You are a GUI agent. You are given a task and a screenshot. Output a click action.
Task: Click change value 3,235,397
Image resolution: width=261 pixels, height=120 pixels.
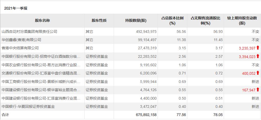coord(247,48)
